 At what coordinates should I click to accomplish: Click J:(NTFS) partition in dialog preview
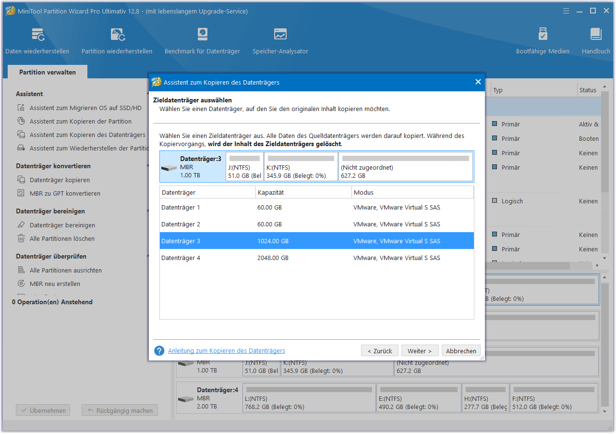(x=244, y=167)
